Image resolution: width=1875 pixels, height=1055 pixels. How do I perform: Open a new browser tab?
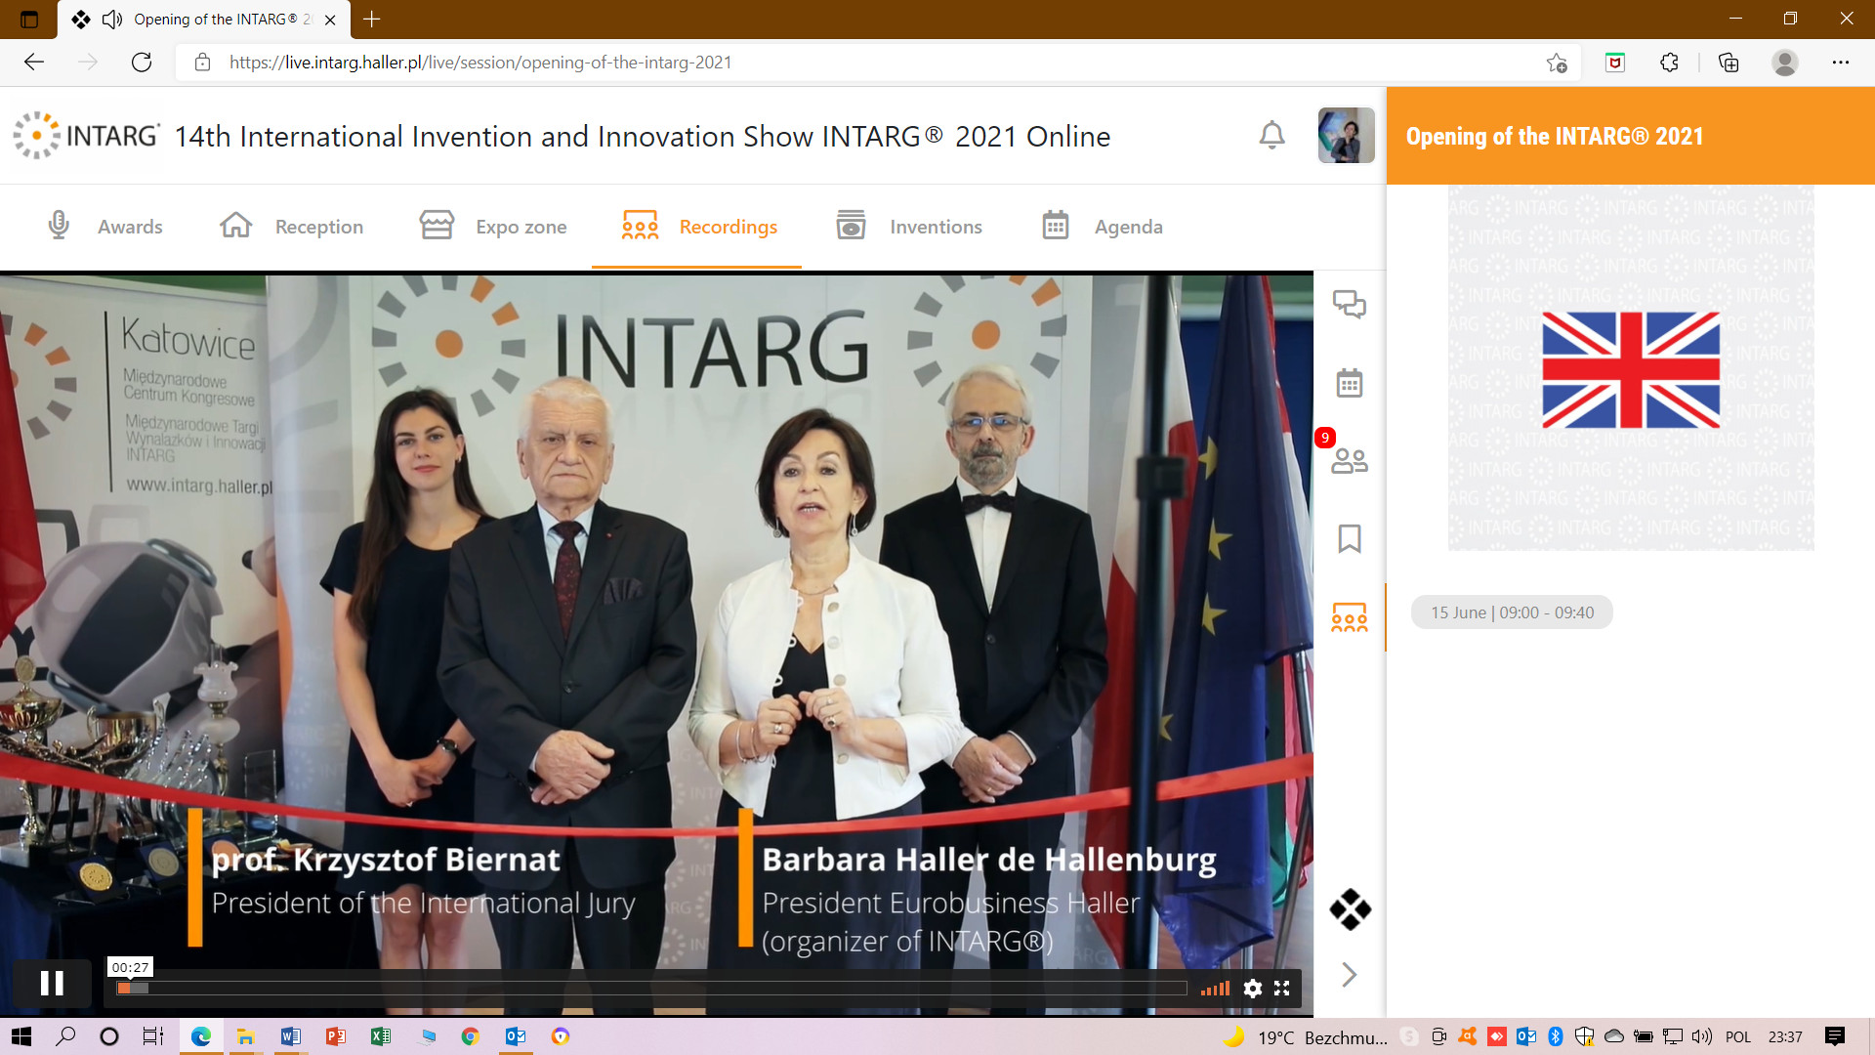click(372, 20)
